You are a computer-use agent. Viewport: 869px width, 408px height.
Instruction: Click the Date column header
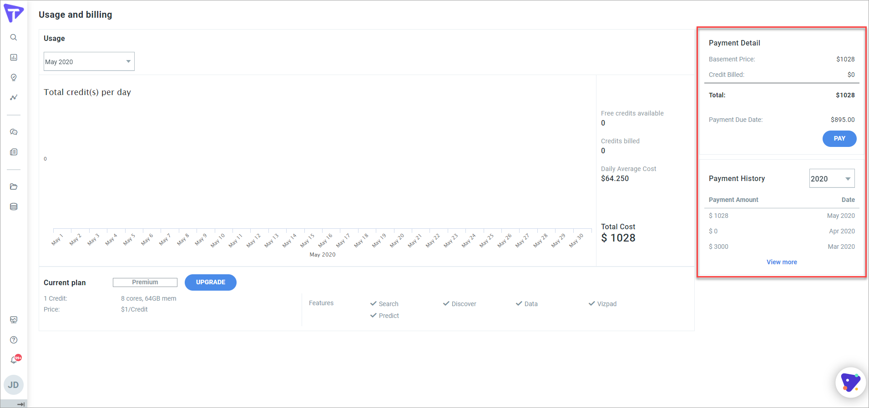click(848, 200)
